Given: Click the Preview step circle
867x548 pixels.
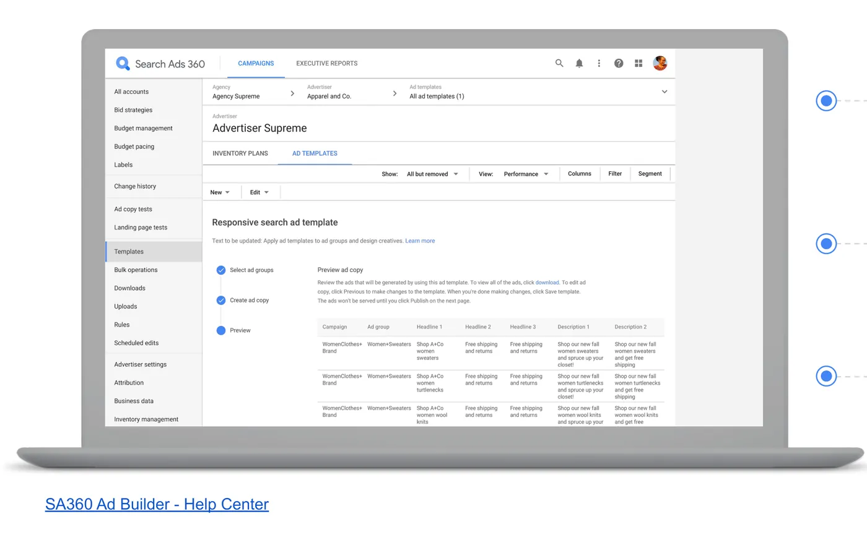Looking at the screenshot, I should [221, 330].
